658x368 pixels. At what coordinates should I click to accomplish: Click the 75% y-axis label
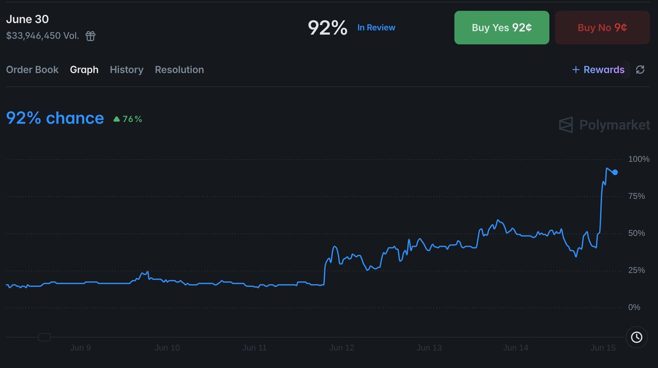[637, 196]
